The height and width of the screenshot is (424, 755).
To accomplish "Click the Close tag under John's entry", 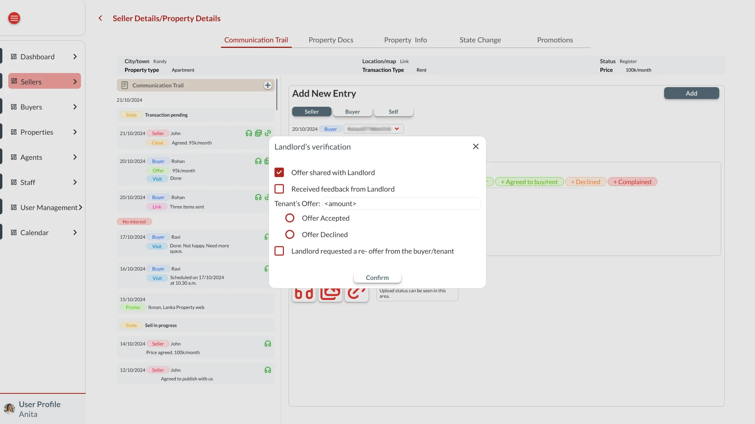I will [x=157, y=143].
